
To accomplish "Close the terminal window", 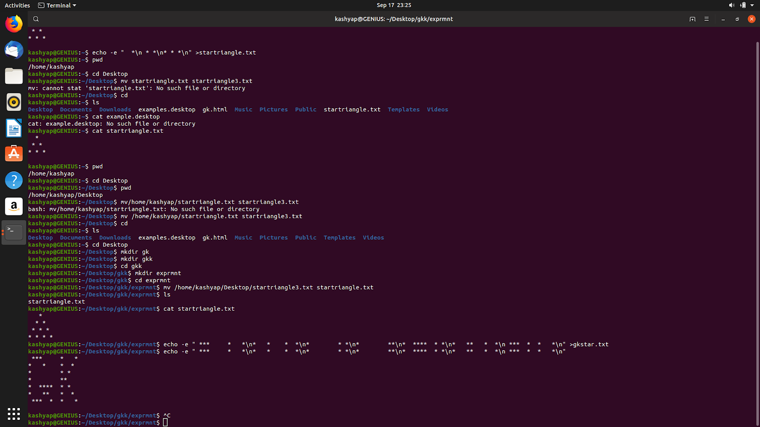I will 751,19.
